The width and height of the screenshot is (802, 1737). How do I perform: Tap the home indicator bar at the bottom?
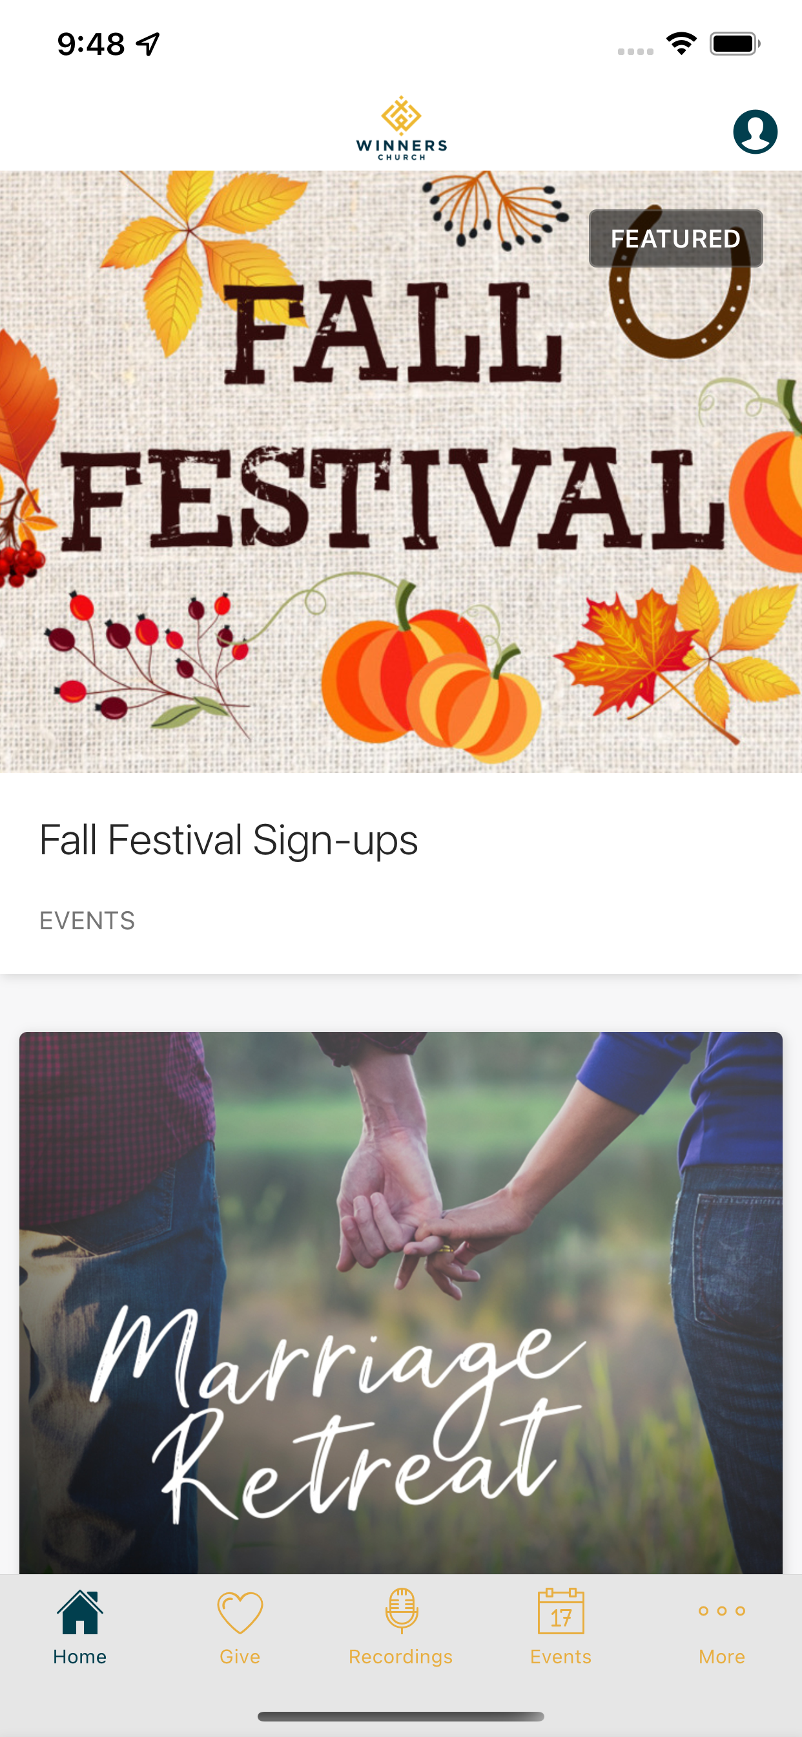tap(401, 1716)
